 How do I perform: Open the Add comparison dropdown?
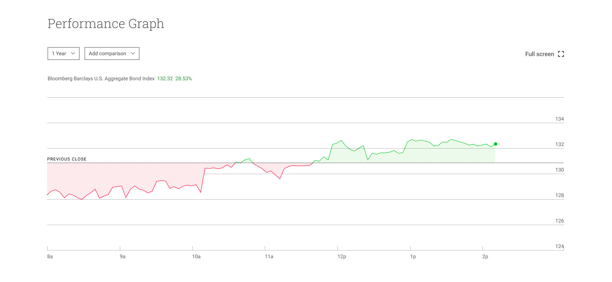(112, 54)
